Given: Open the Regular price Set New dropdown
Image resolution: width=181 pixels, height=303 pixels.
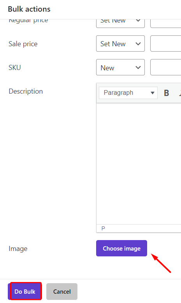Looking at the screenshot, I should (120, 23).
